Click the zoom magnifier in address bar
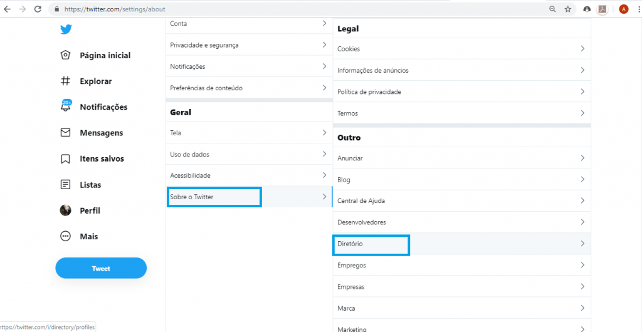The width and height of the screenshot is (642, 332). click(x=552, y=9)
